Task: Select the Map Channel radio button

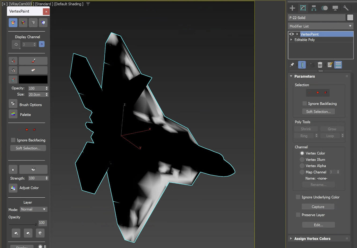Action: [x=302, y=172]
